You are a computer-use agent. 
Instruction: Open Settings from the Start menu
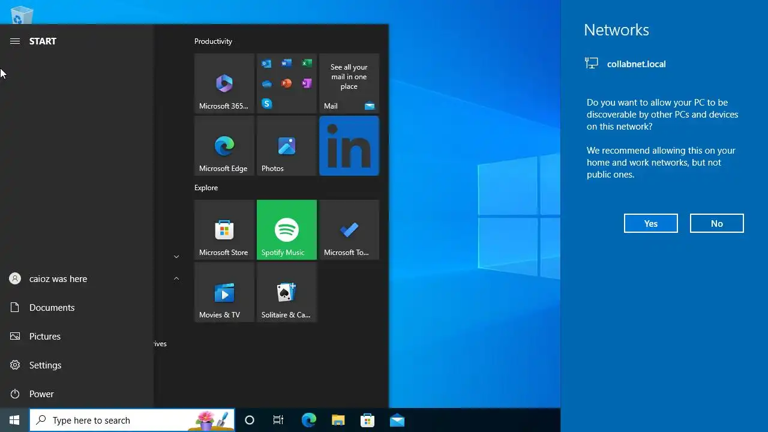[77, 365]
